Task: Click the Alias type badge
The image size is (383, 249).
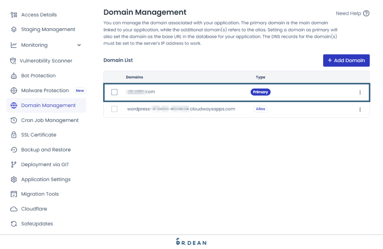Action: (260, 109)
